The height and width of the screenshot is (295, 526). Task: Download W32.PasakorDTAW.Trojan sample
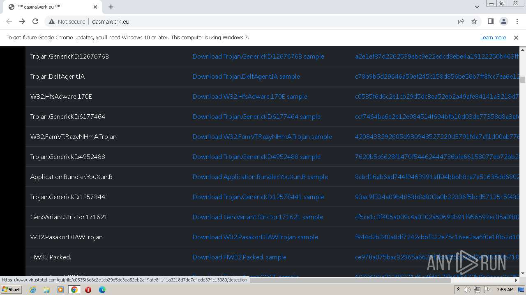coord(255,237)
